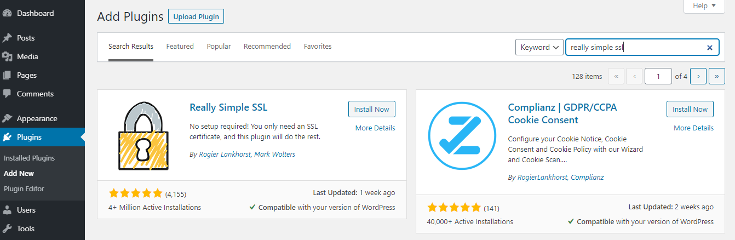735x240 pixels.
Task: Open the Keyword search type dropdown
Action: coord(539,48)
